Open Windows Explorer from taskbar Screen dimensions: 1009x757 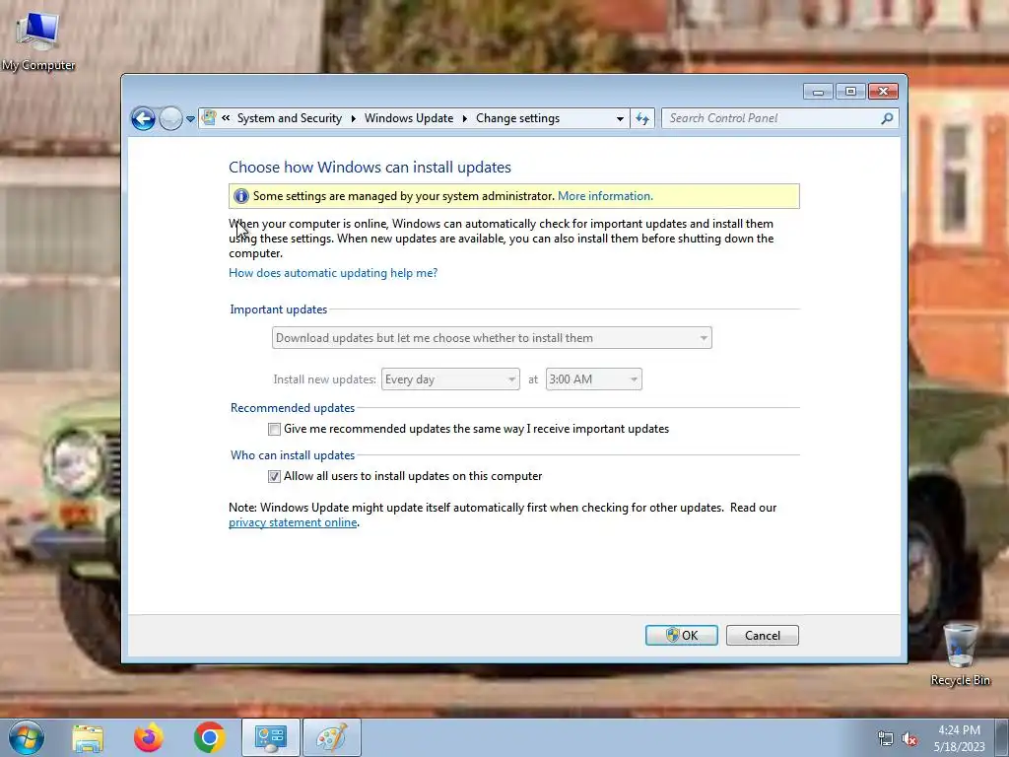88,737
